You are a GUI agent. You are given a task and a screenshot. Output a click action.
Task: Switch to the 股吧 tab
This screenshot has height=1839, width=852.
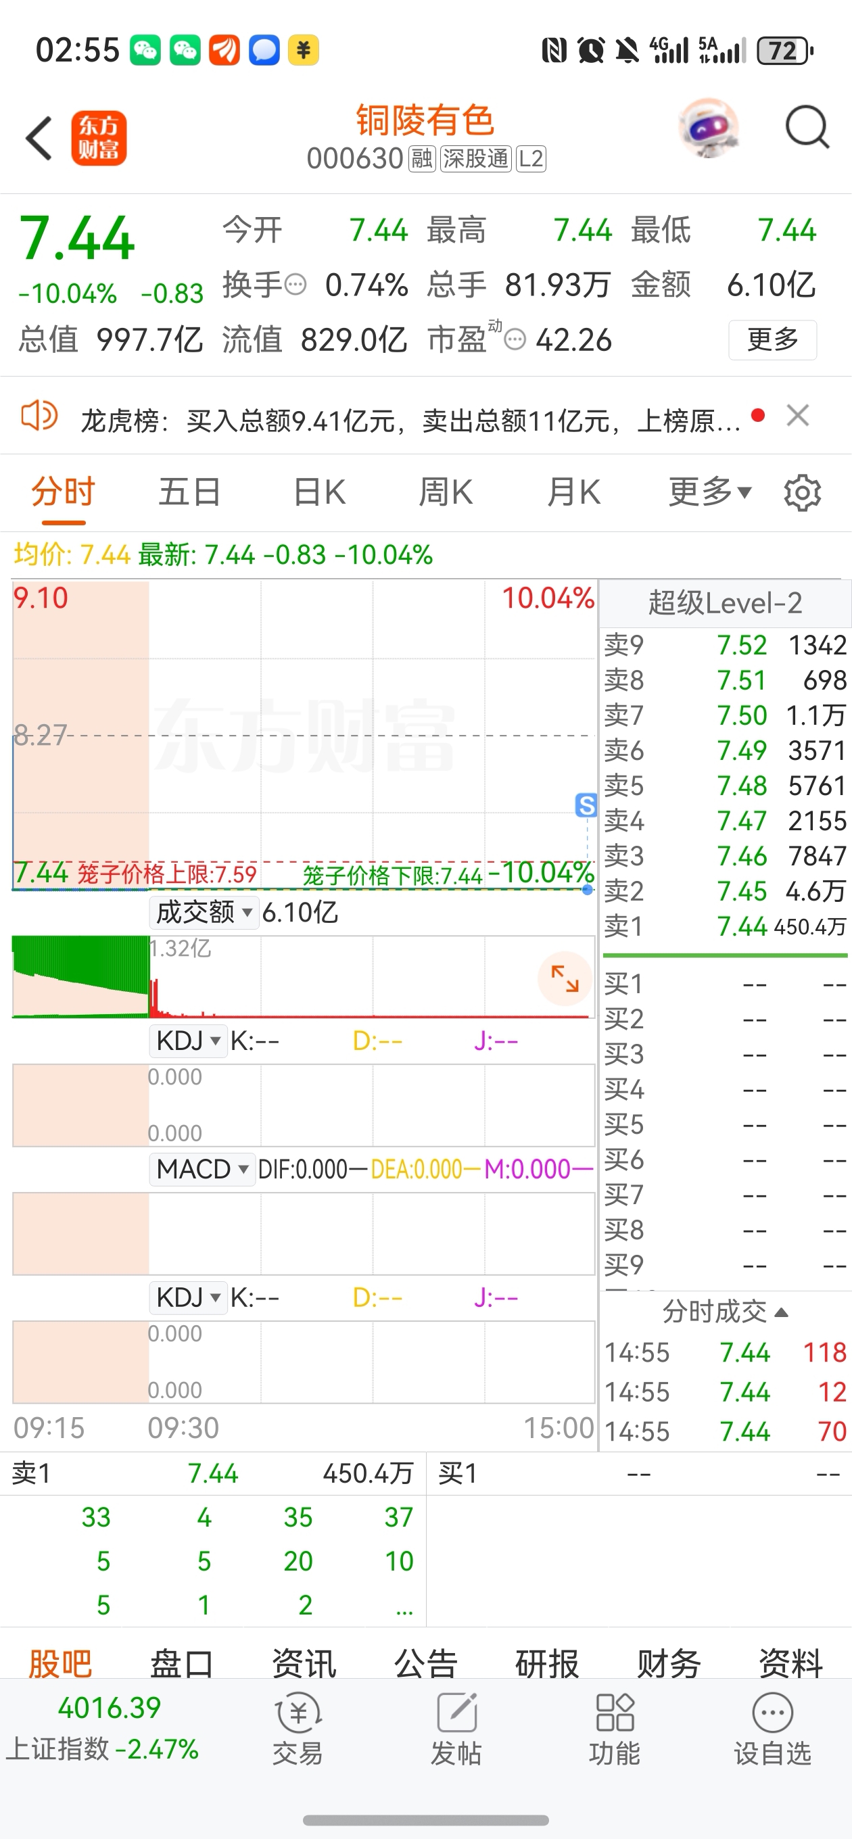coord(61,1663)
